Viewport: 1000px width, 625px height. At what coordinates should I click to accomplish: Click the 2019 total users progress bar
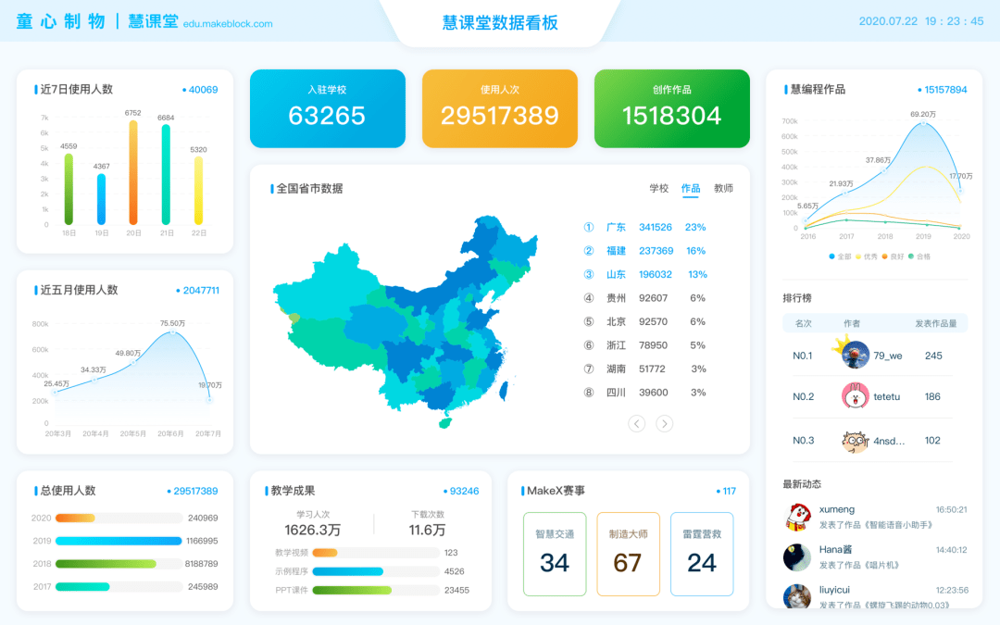(x=119, y=541)
